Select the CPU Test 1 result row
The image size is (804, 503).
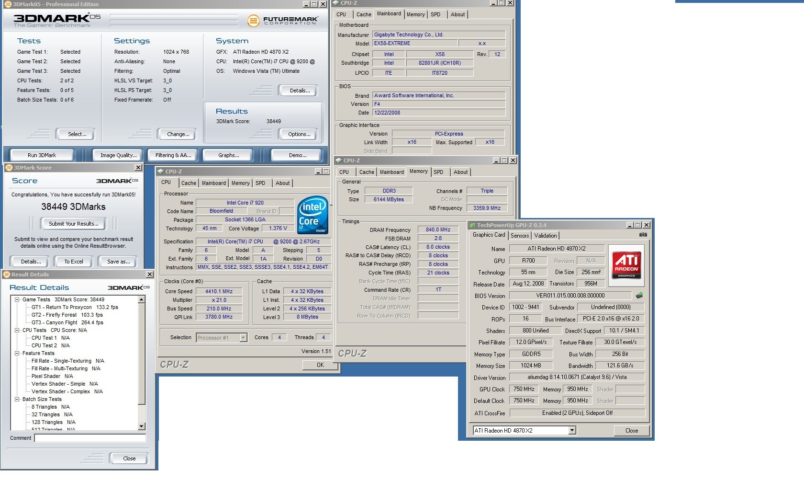coord(50,338)
